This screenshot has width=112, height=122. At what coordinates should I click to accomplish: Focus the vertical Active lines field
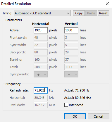coord(71,30)
